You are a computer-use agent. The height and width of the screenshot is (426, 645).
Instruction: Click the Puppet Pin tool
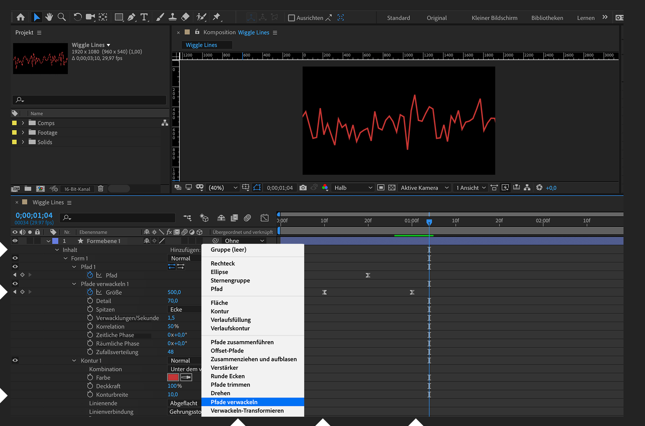pos(216,17)
